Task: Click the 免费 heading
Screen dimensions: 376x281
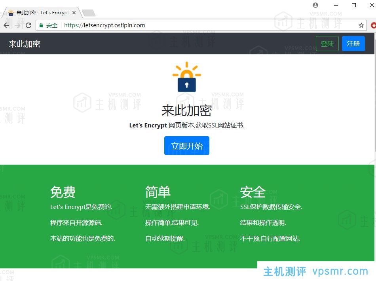Action: [63, 192]
